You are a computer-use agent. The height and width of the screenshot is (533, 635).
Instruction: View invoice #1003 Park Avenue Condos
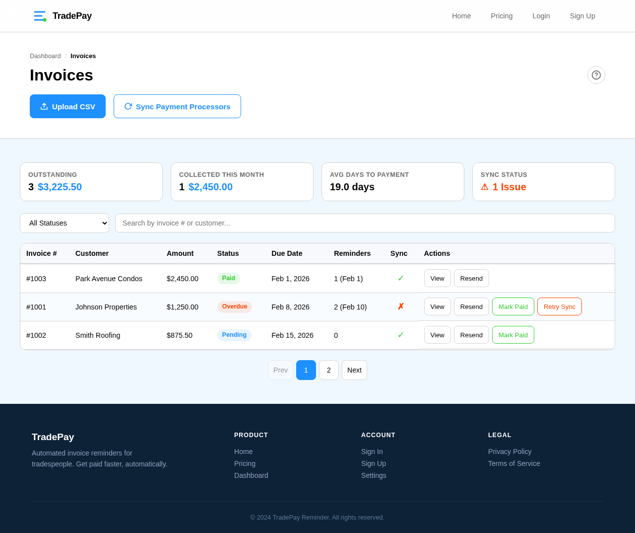tap(438, 278)
